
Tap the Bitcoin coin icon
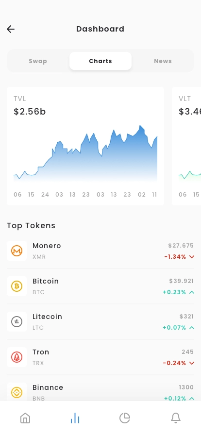tap(17, 286)
